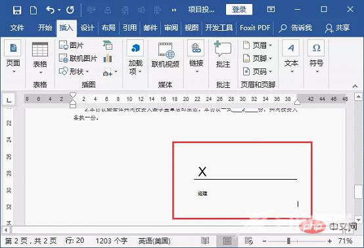Switch to Web Layout view icon
Viewport: 364px width, 248px height.
click(x=248, y=241)
